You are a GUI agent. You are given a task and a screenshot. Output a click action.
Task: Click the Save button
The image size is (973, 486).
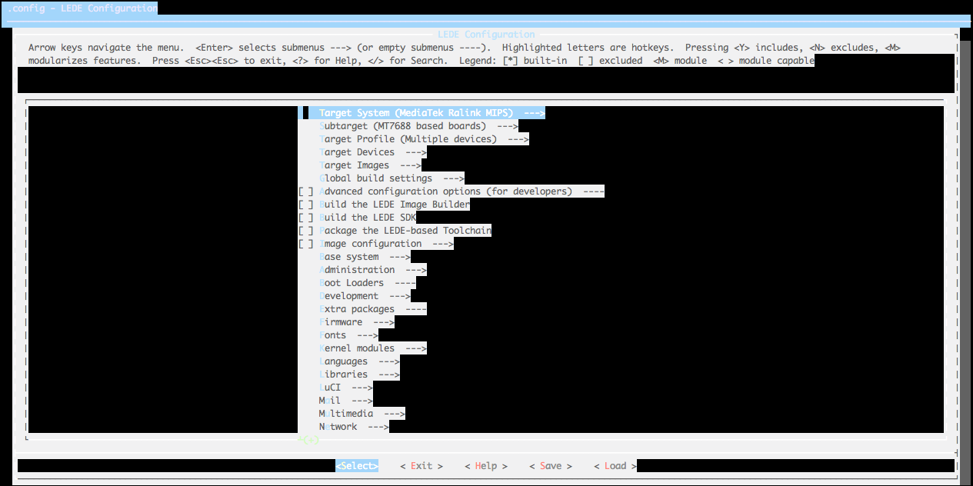(x=551, y=466)
